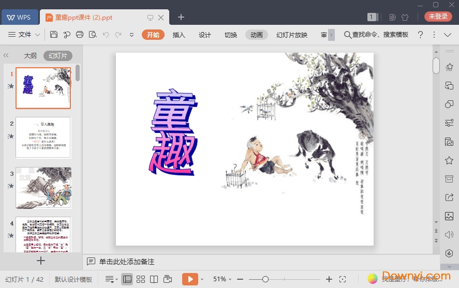
Task: Switch to the 设计 ribbon tab
Action: [x=204, y=35]
